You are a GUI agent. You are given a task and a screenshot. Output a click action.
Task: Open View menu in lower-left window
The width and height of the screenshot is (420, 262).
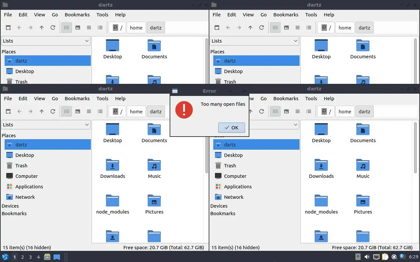coord(39,99)
